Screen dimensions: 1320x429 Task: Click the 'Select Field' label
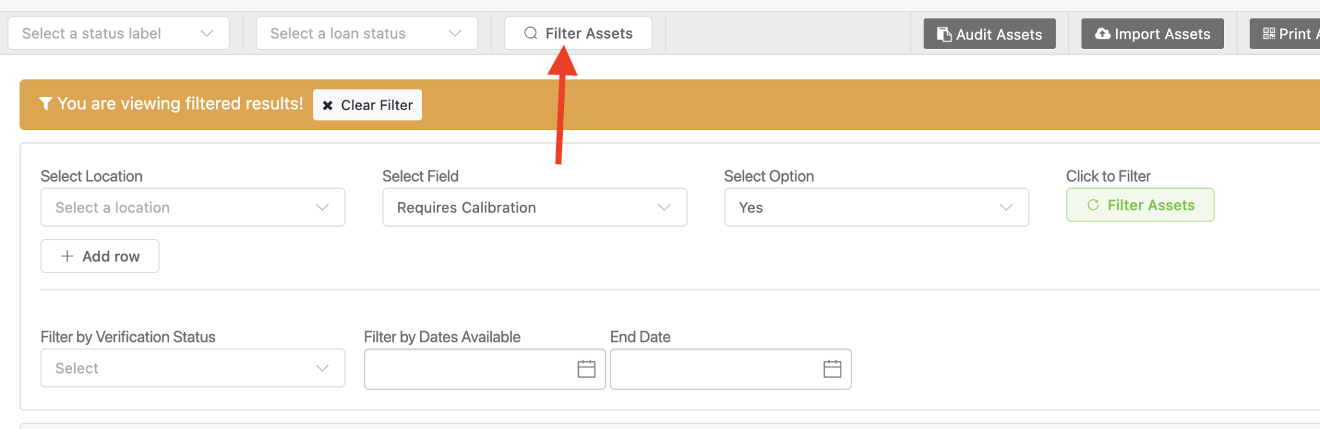coord(420,176)
